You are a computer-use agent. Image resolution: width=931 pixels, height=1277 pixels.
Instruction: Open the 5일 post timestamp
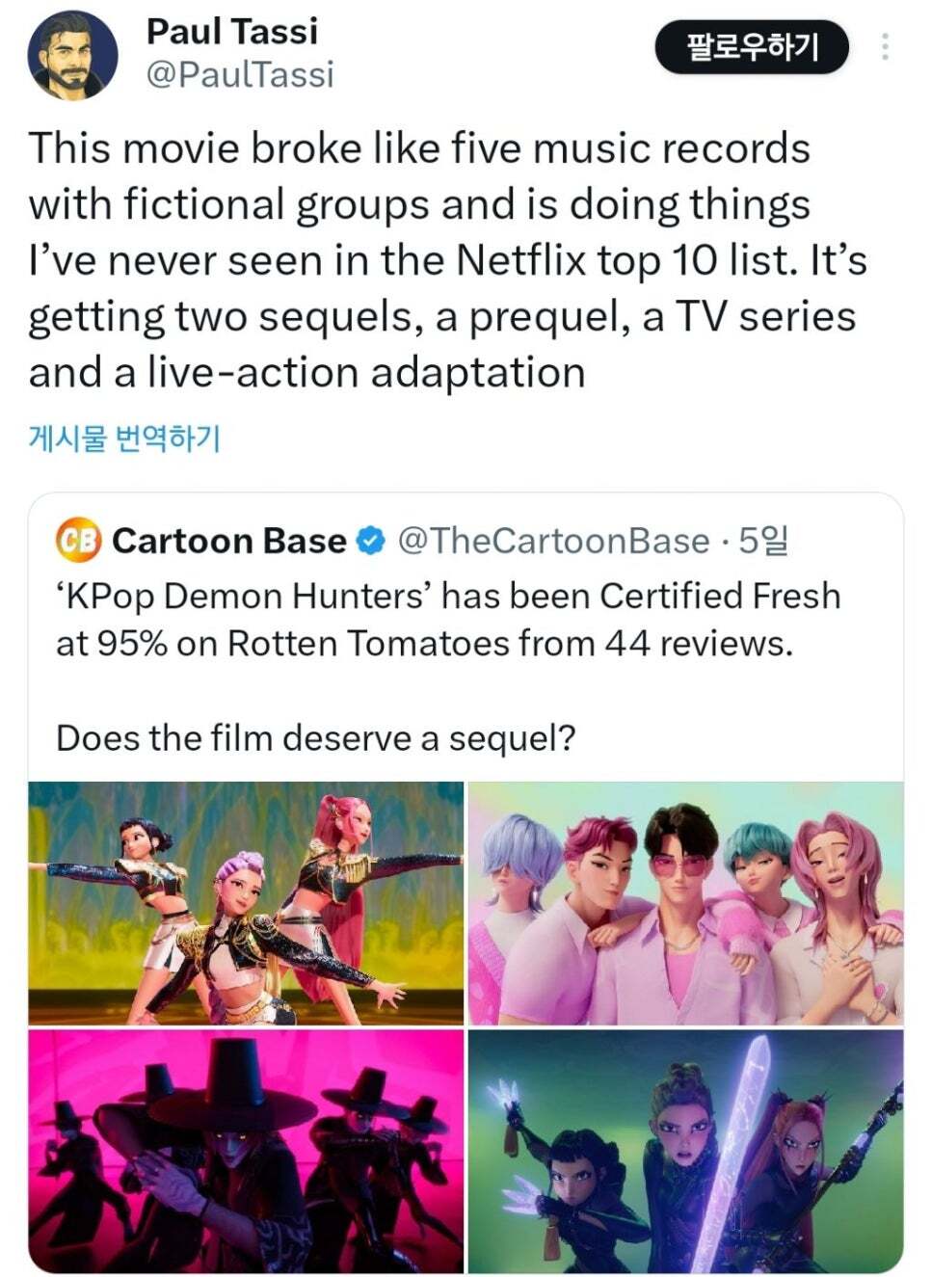pos(764,542)
